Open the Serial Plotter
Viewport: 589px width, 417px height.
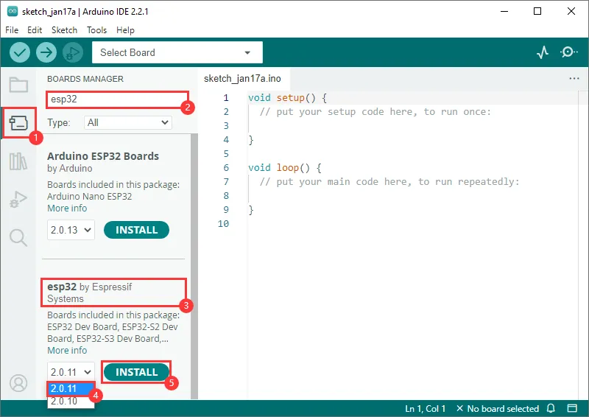click(543, 52)
